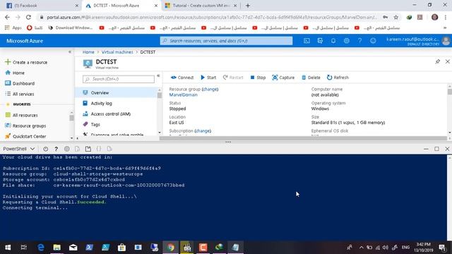The width and height of the screenshot is (452, 254).
Task: Open Cloud Shell help icon
Action: [x=56, y=149]
